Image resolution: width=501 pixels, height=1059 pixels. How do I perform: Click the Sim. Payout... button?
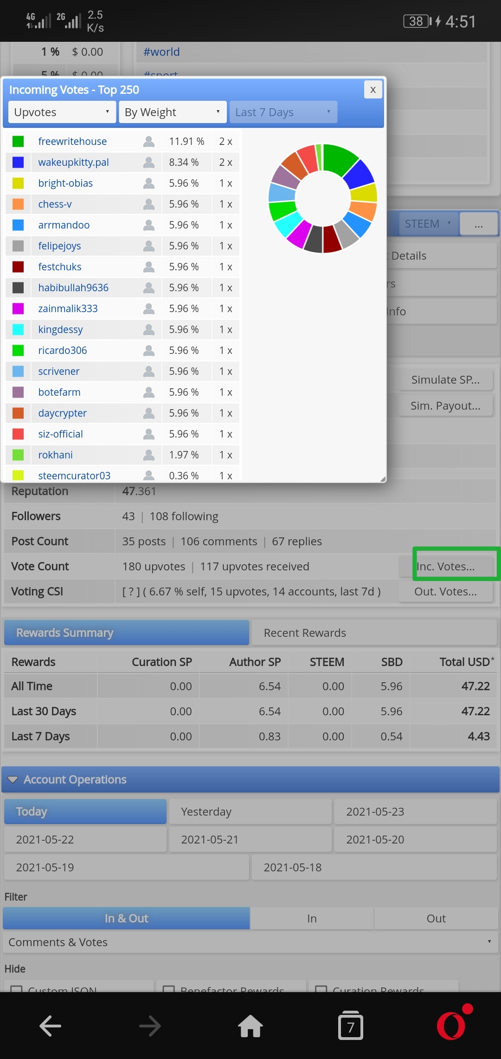(445, 405)
